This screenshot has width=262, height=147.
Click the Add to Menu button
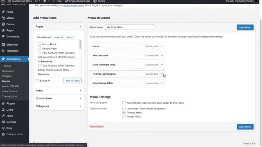click(72, 81)
